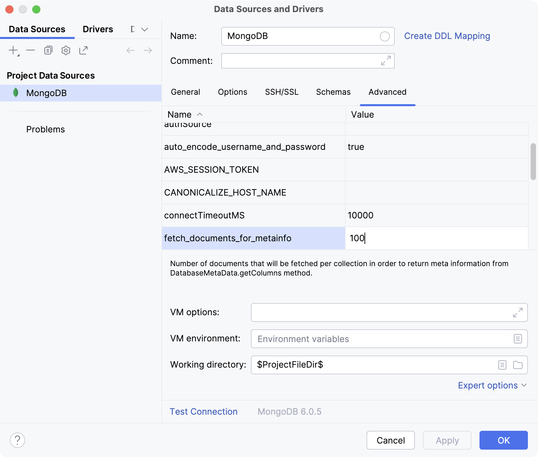The image size is (538, 457).
Task: Open Create DDL Mapping
Action: pyautogui.click(x=447, y=36)
